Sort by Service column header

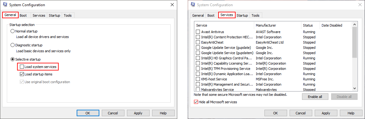tap(224, 25)
